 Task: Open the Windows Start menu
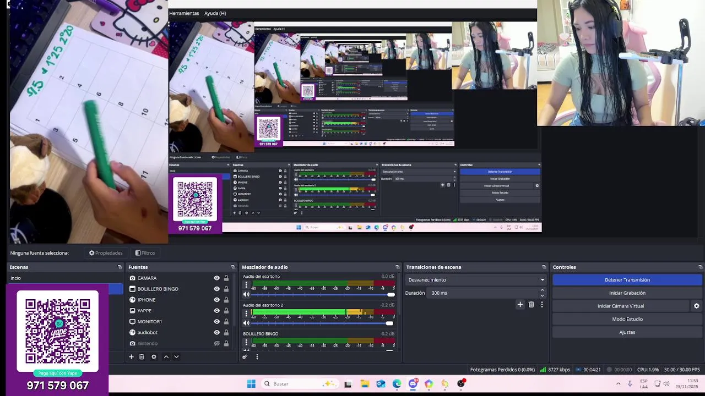(x=251, y=383)
